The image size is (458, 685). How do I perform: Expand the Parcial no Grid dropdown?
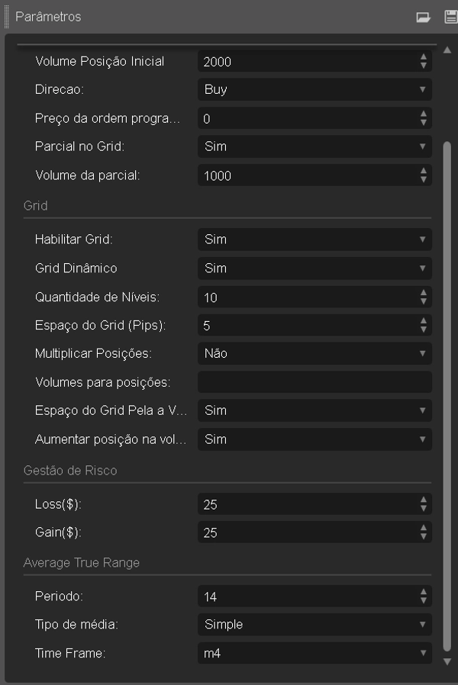click(x=314, y=146)
